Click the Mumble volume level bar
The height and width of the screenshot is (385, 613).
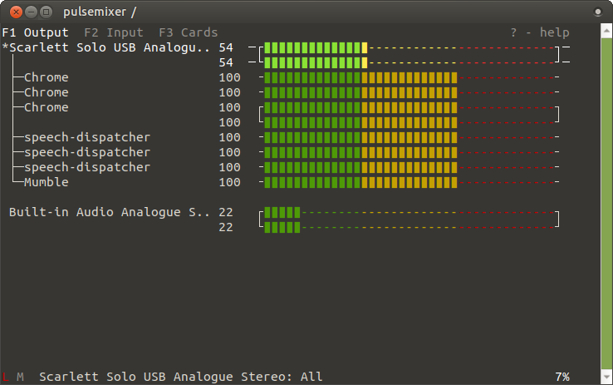coord(360,182)
